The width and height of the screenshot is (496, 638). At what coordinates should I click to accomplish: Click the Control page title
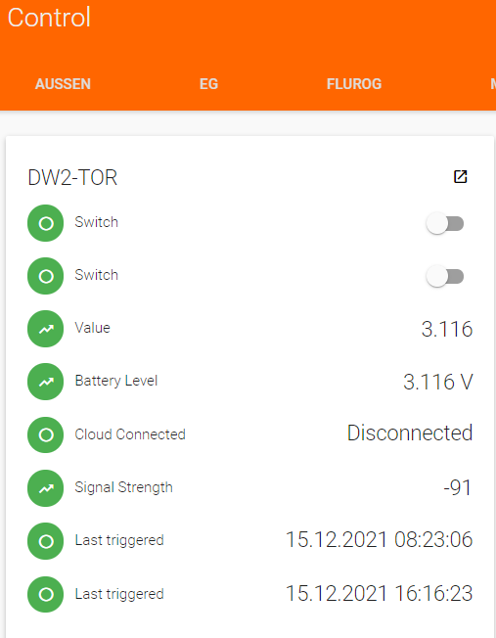[49, 18]
